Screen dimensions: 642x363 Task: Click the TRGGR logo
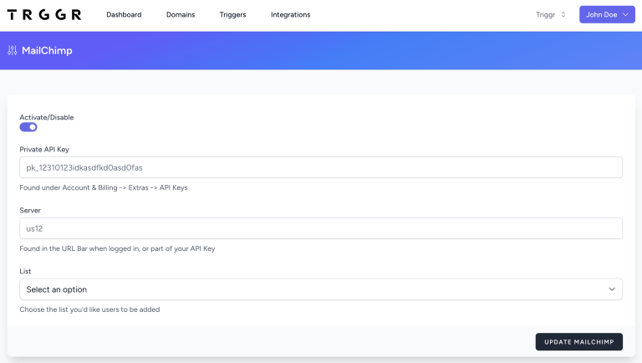44,15
